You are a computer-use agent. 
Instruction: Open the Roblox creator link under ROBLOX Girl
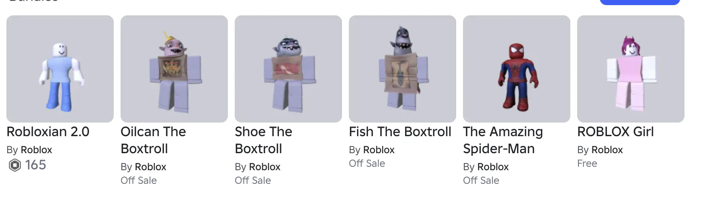pyautogui.click(x=607, y=150)
